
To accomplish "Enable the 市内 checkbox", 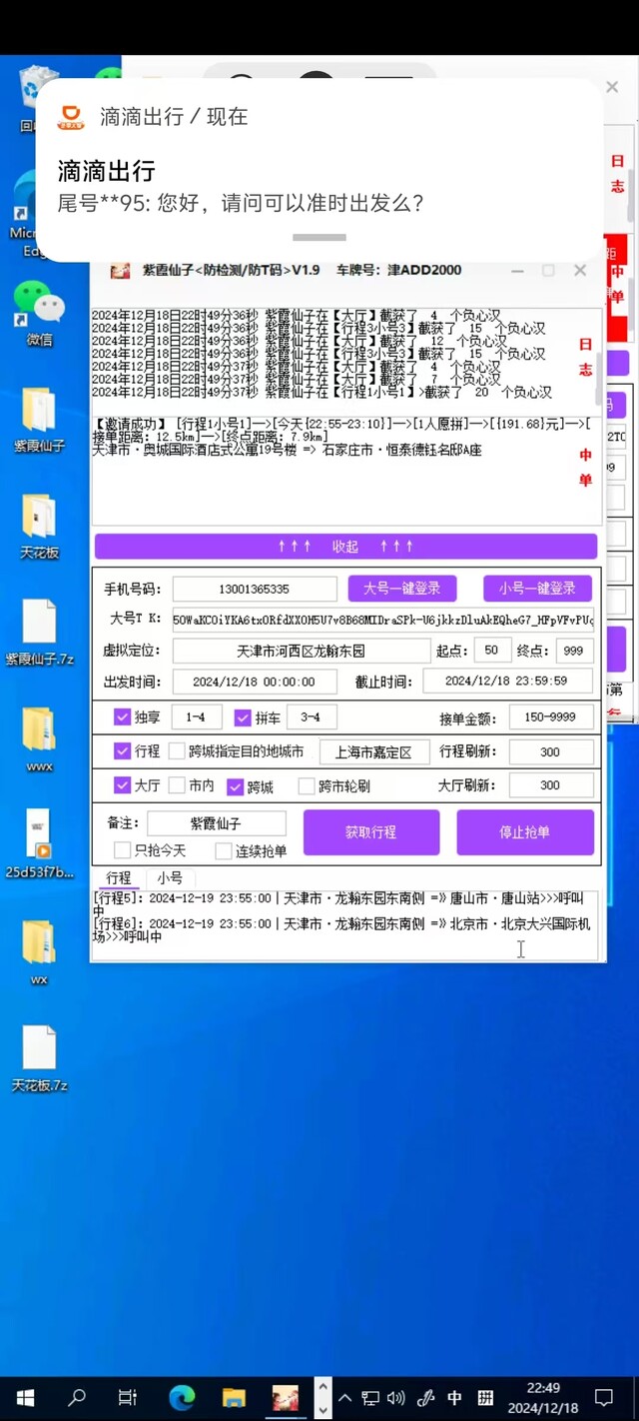I will (177, 785).
